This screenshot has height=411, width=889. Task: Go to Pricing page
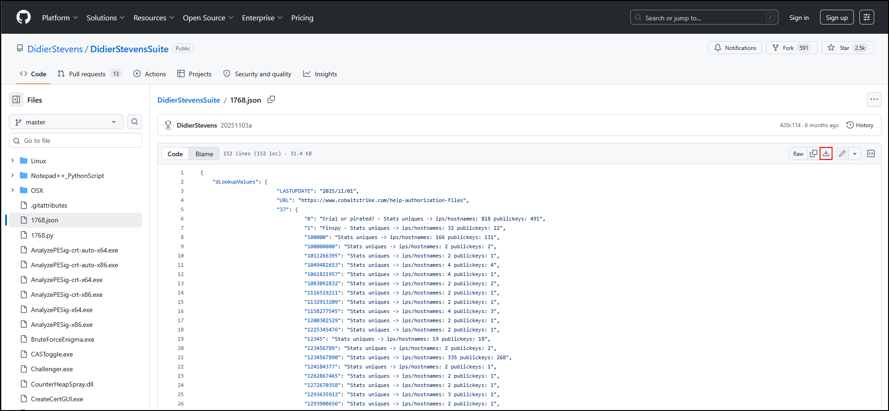click(302, 18)
